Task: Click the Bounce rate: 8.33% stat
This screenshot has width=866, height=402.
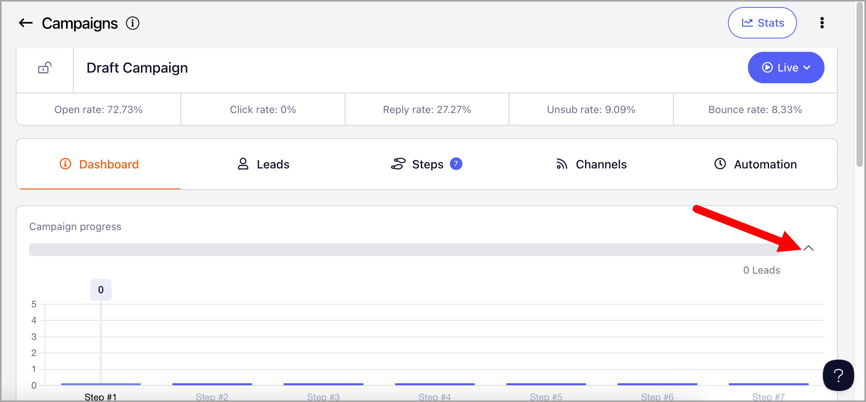Action: tap(755, 110)
